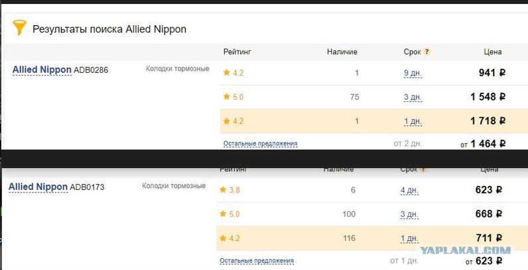Click the star on the 711 ₽ row
This screenshot has height=270, width=528.
pos(223,238)
